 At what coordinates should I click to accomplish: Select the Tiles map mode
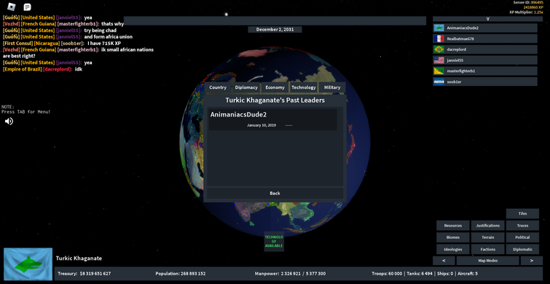pyautogui.click(x=522, y=213)
